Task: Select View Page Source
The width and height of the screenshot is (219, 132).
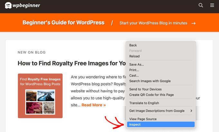Action: pyautogui.click(x=161, y=119)
